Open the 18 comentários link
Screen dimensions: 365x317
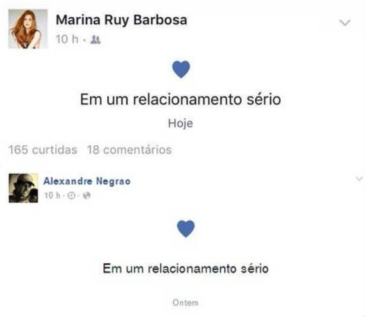tap(129, 150)
